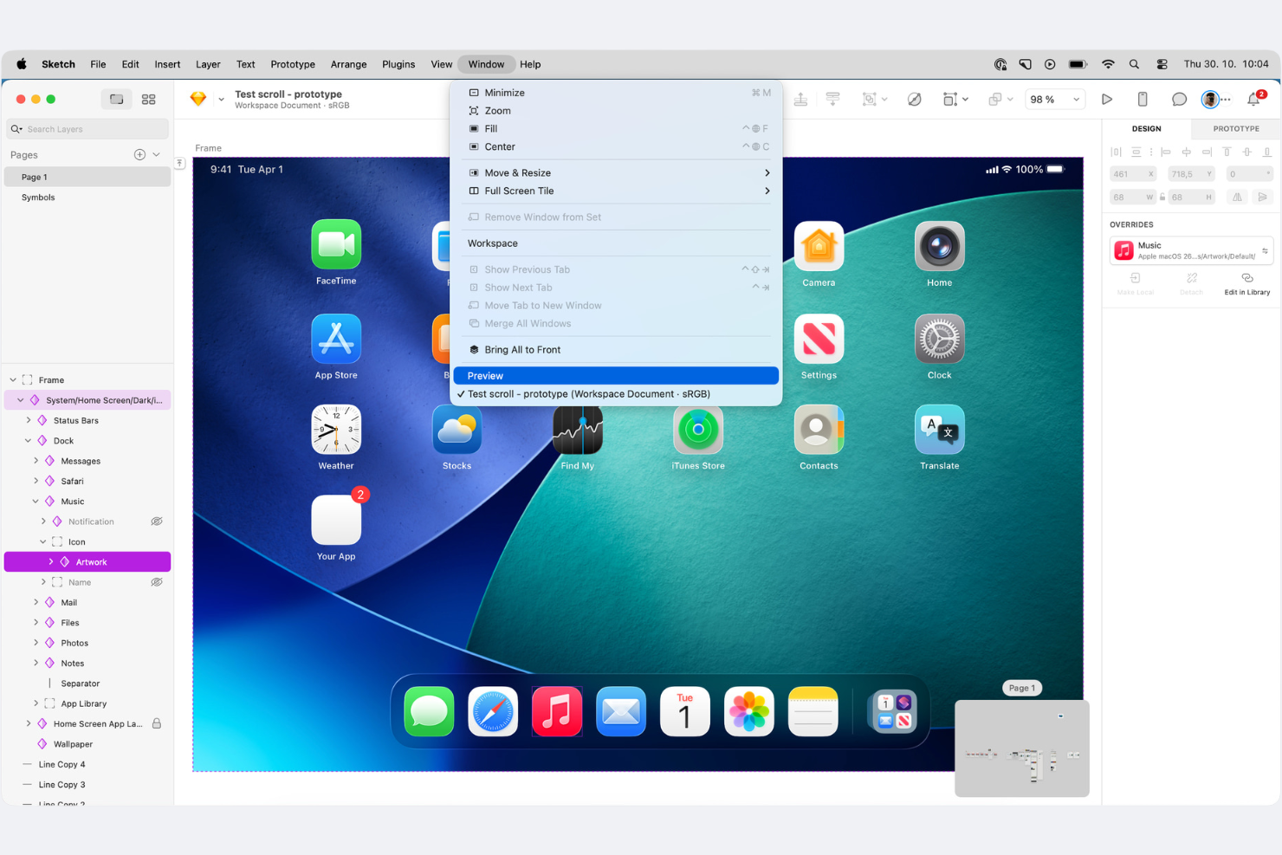Select the Photos icon in the dock
This screenshot has width=1282, height=855.
749,712
